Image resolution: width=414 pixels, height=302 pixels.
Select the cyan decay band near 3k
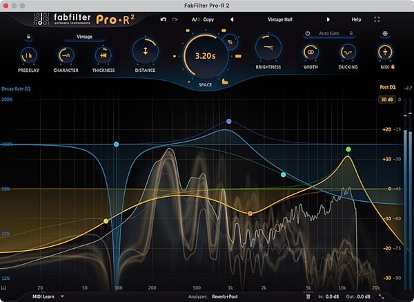(284, 175)
